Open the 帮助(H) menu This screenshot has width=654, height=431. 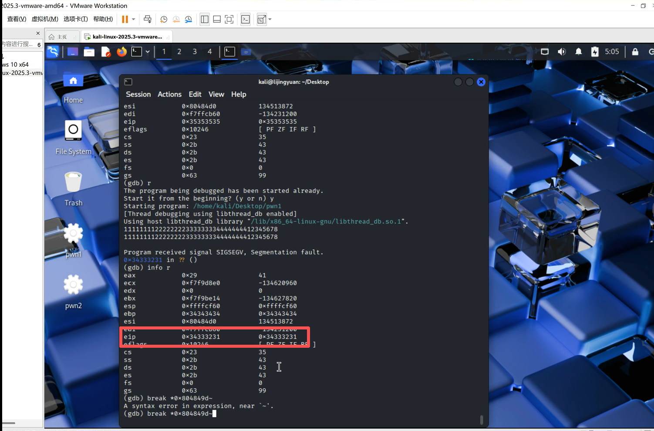coord(103,19)
